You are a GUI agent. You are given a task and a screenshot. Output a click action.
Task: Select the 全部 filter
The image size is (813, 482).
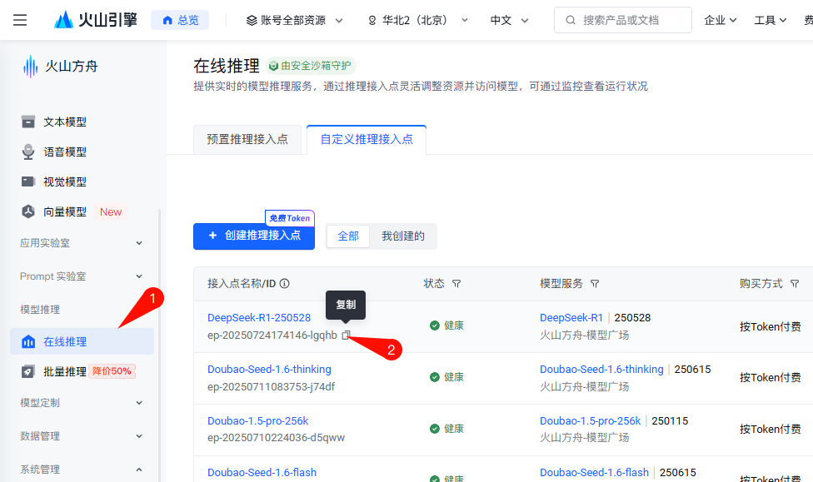pyautogui.click(x=348, y=236)
